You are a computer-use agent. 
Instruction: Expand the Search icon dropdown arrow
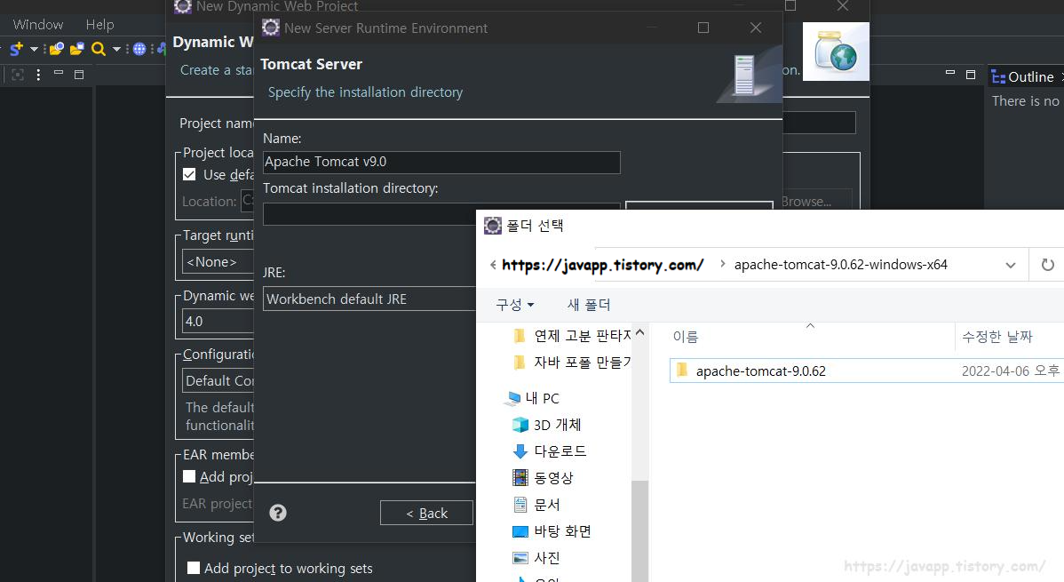tap(116, 49)
